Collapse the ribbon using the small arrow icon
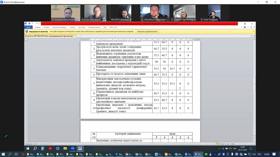 click(x=242, y=27)
